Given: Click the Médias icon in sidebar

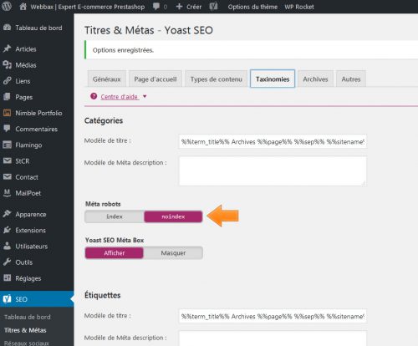Looking at the screenshot, I should point(7,65).
